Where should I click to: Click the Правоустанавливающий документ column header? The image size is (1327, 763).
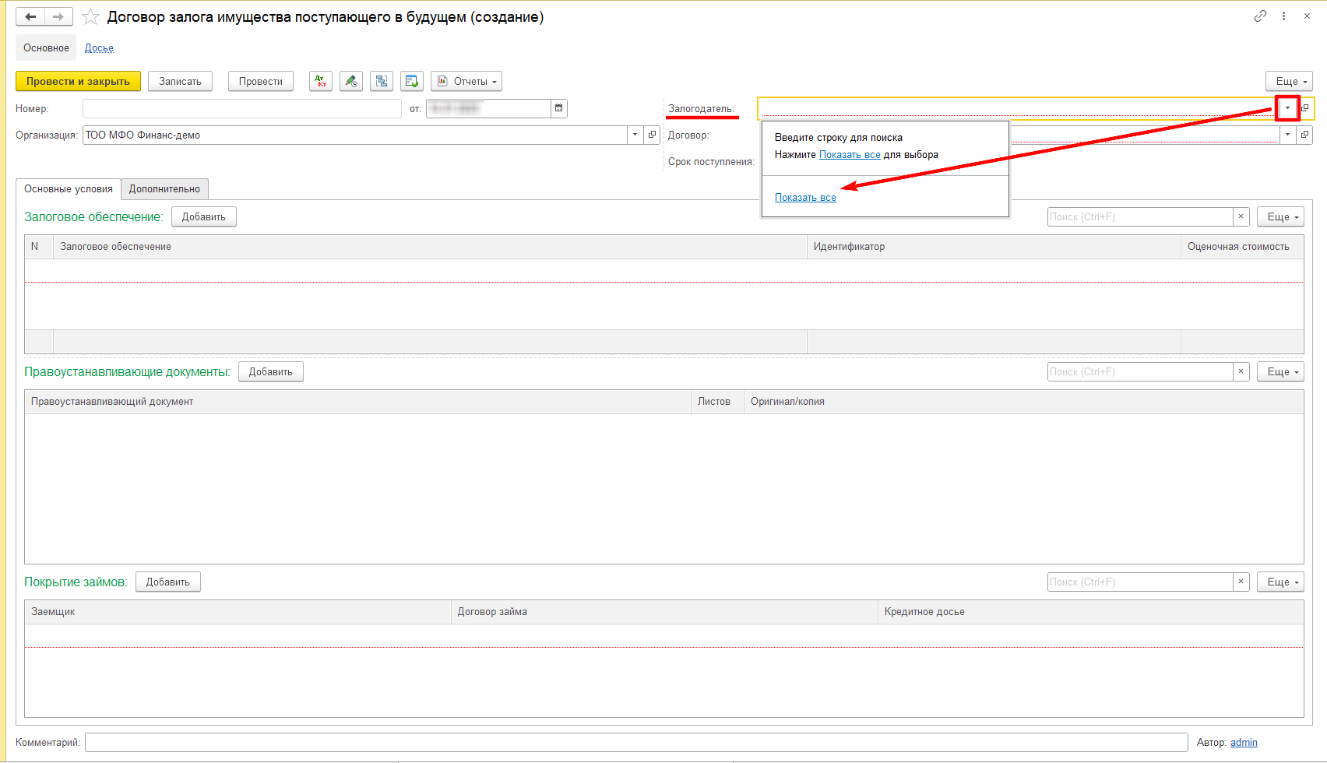coord(357,402)
